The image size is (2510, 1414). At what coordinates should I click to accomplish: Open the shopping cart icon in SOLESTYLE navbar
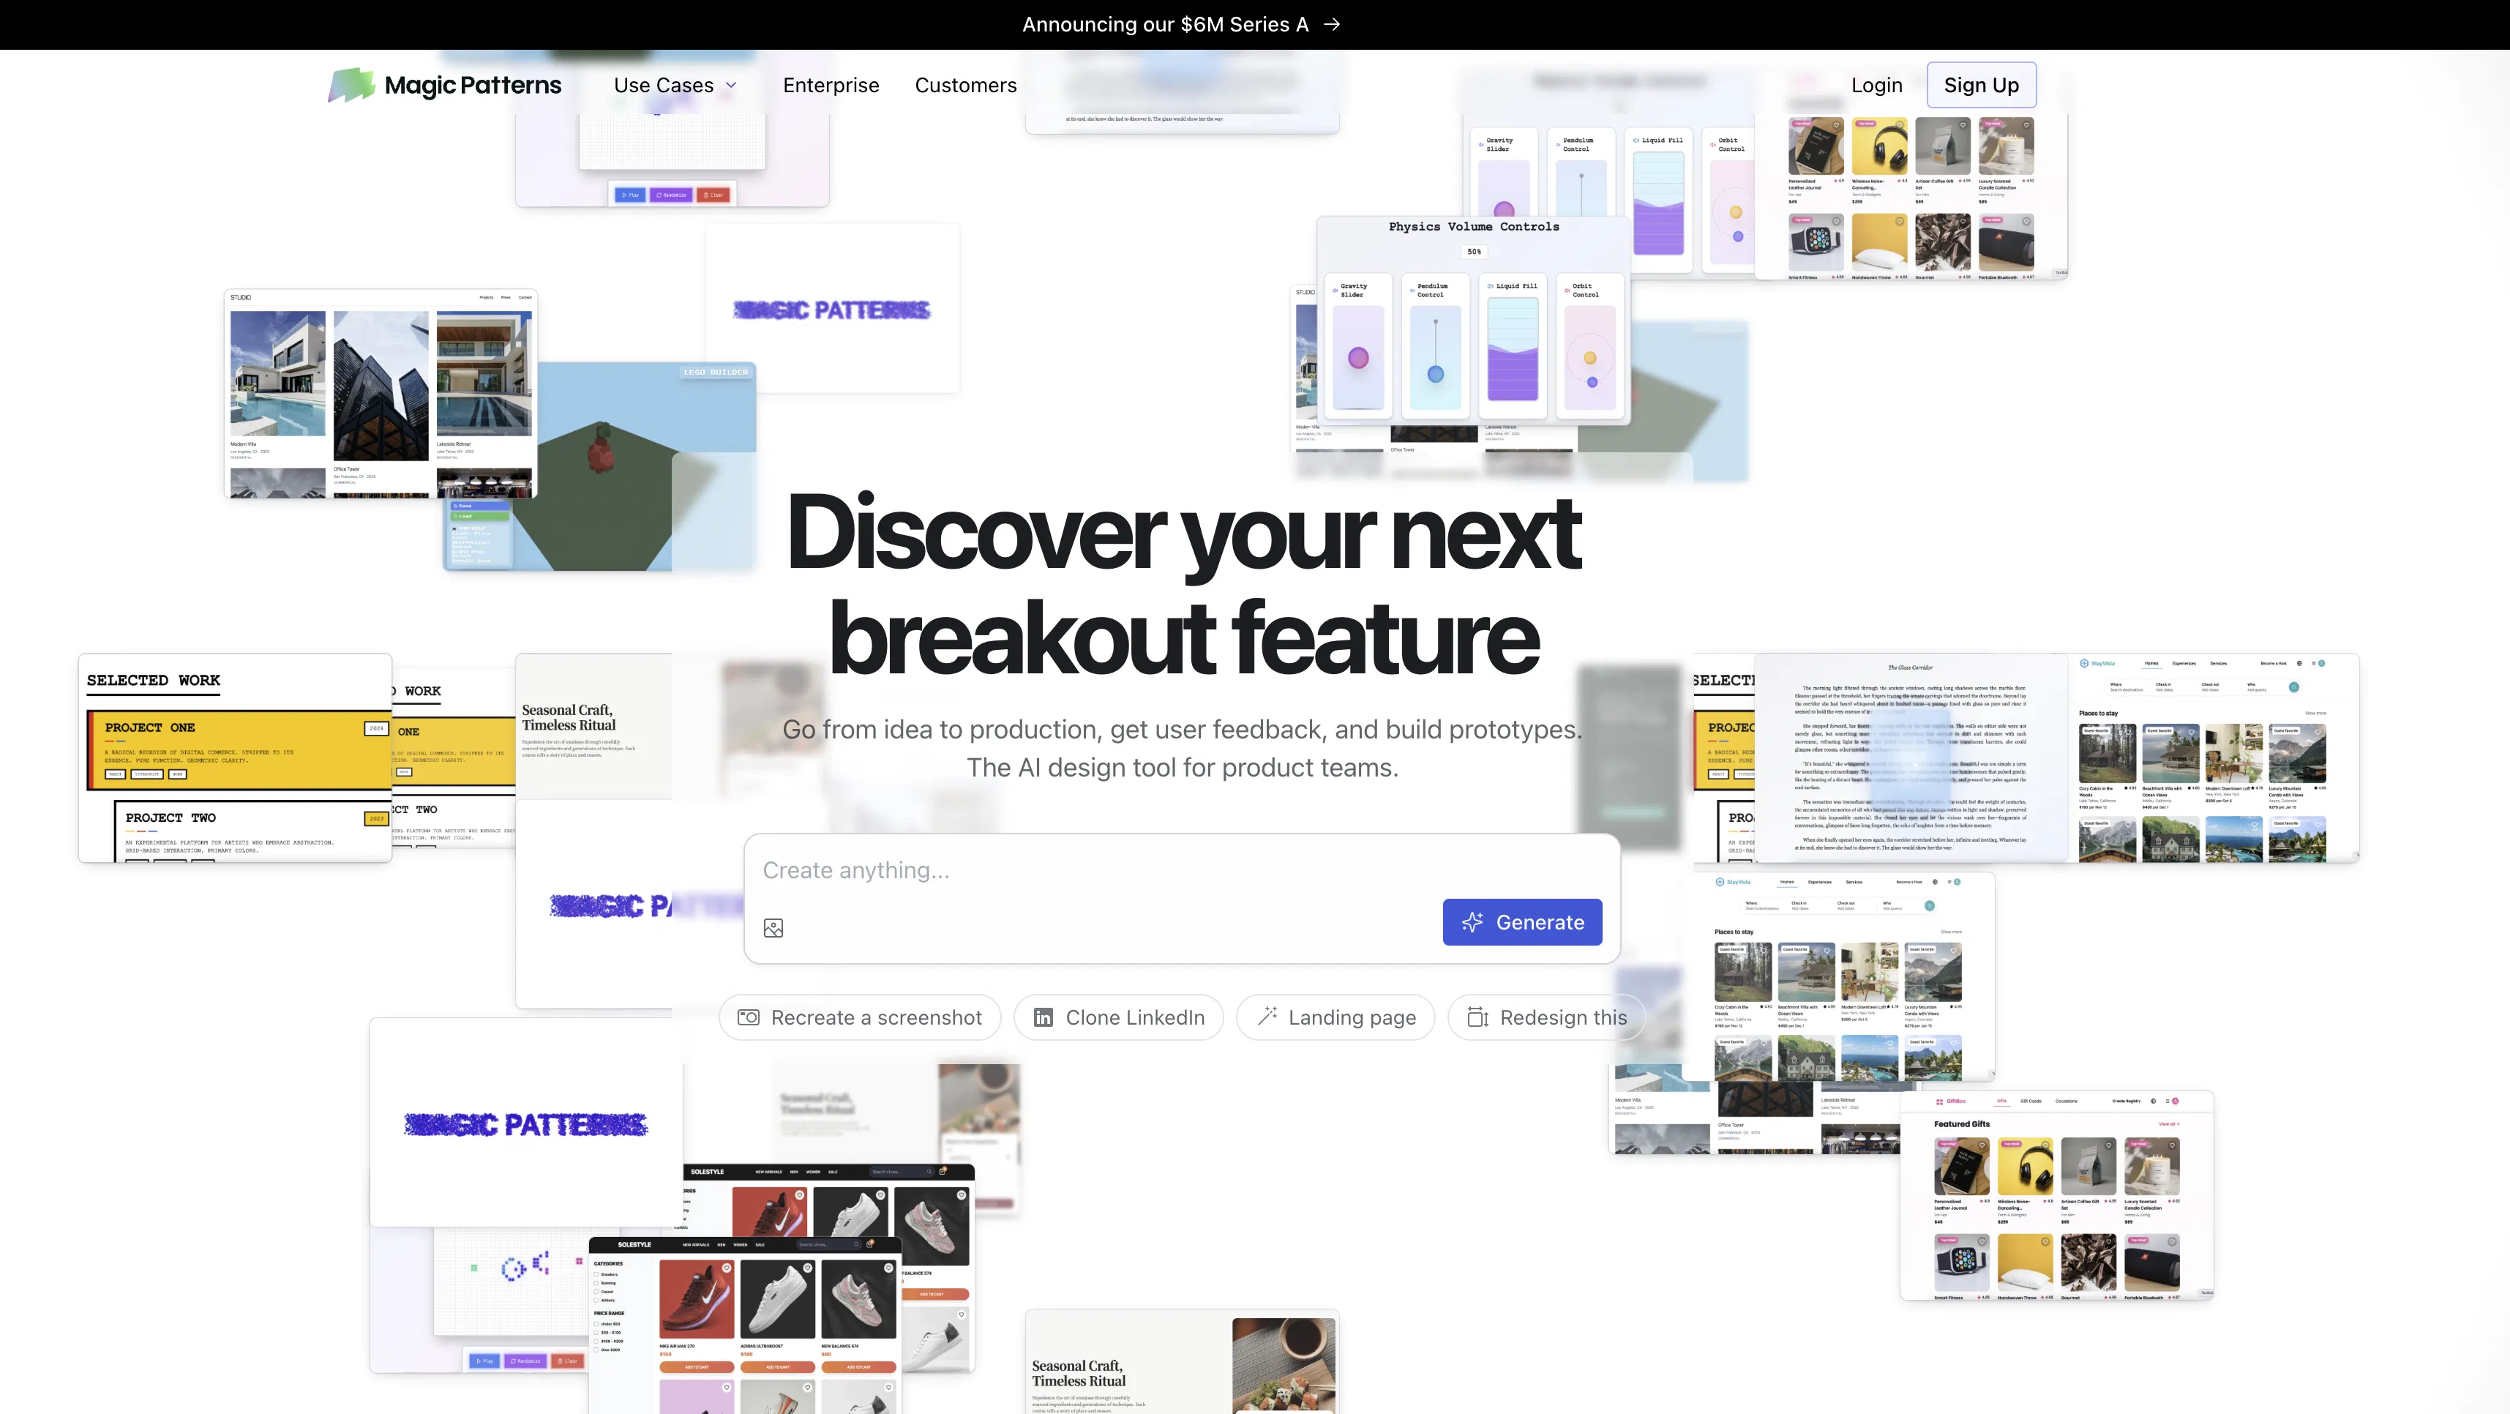click(x=870, y=1246)
